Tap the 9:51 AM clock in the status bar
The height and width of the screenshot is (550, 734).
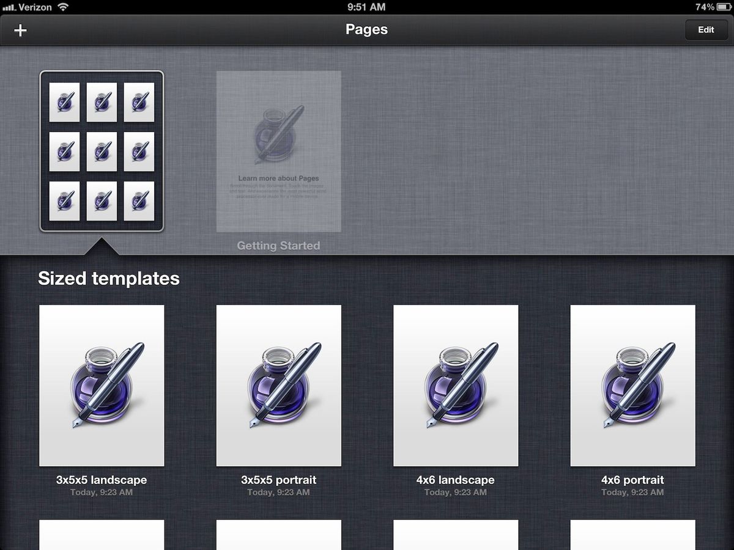coord(367,7)
